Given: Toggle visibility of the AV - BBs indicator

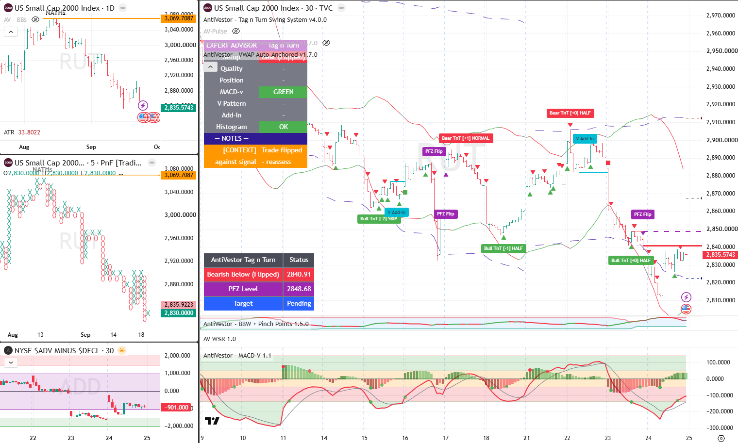Looking at the screenshot, I should click(x=35, y=19).
